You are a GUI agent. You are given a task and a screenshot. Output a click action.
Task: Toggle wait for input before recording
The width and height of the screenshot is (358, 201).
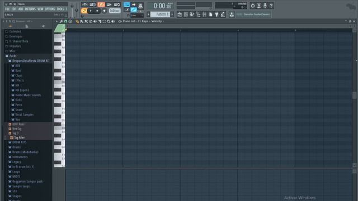coord(93,4)
